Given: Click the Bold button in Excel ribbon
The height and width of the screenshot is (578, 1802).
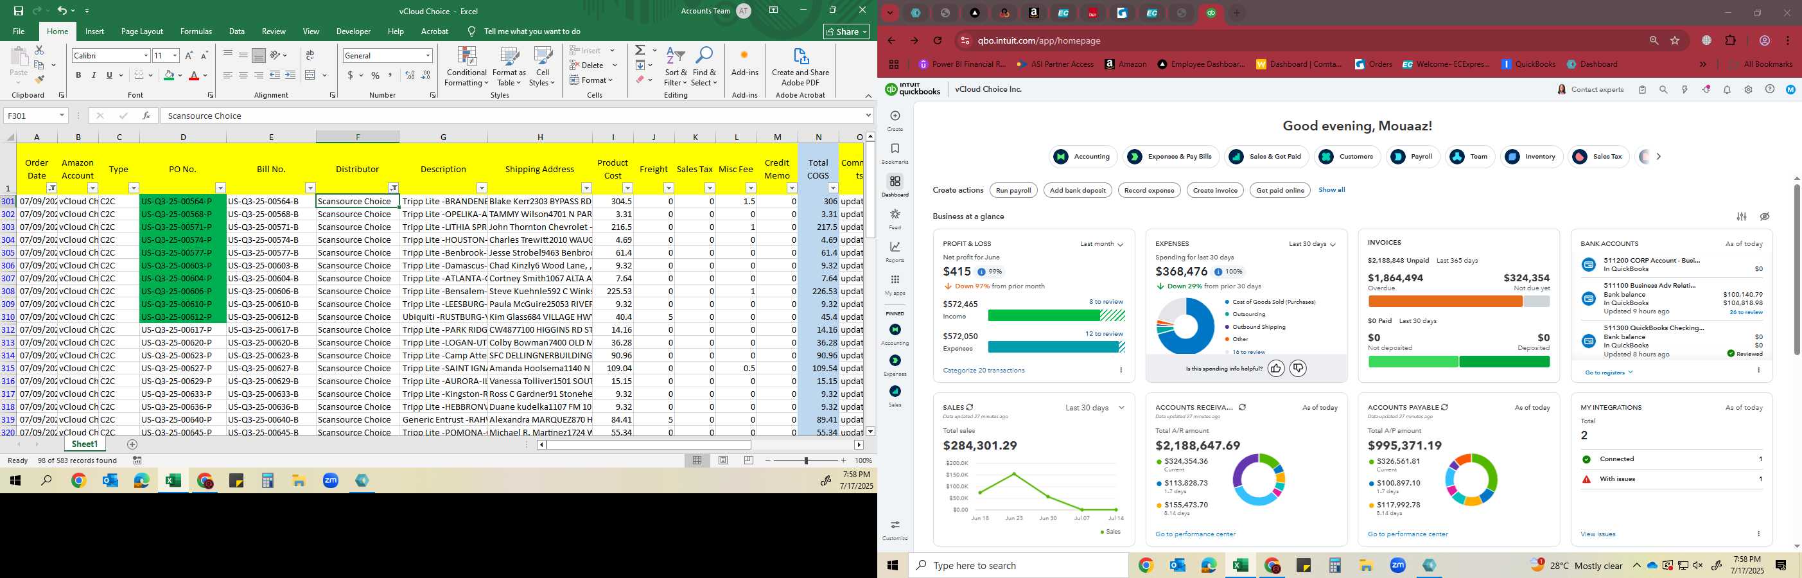Looking at the screenshot, I should tap(78, 75).
